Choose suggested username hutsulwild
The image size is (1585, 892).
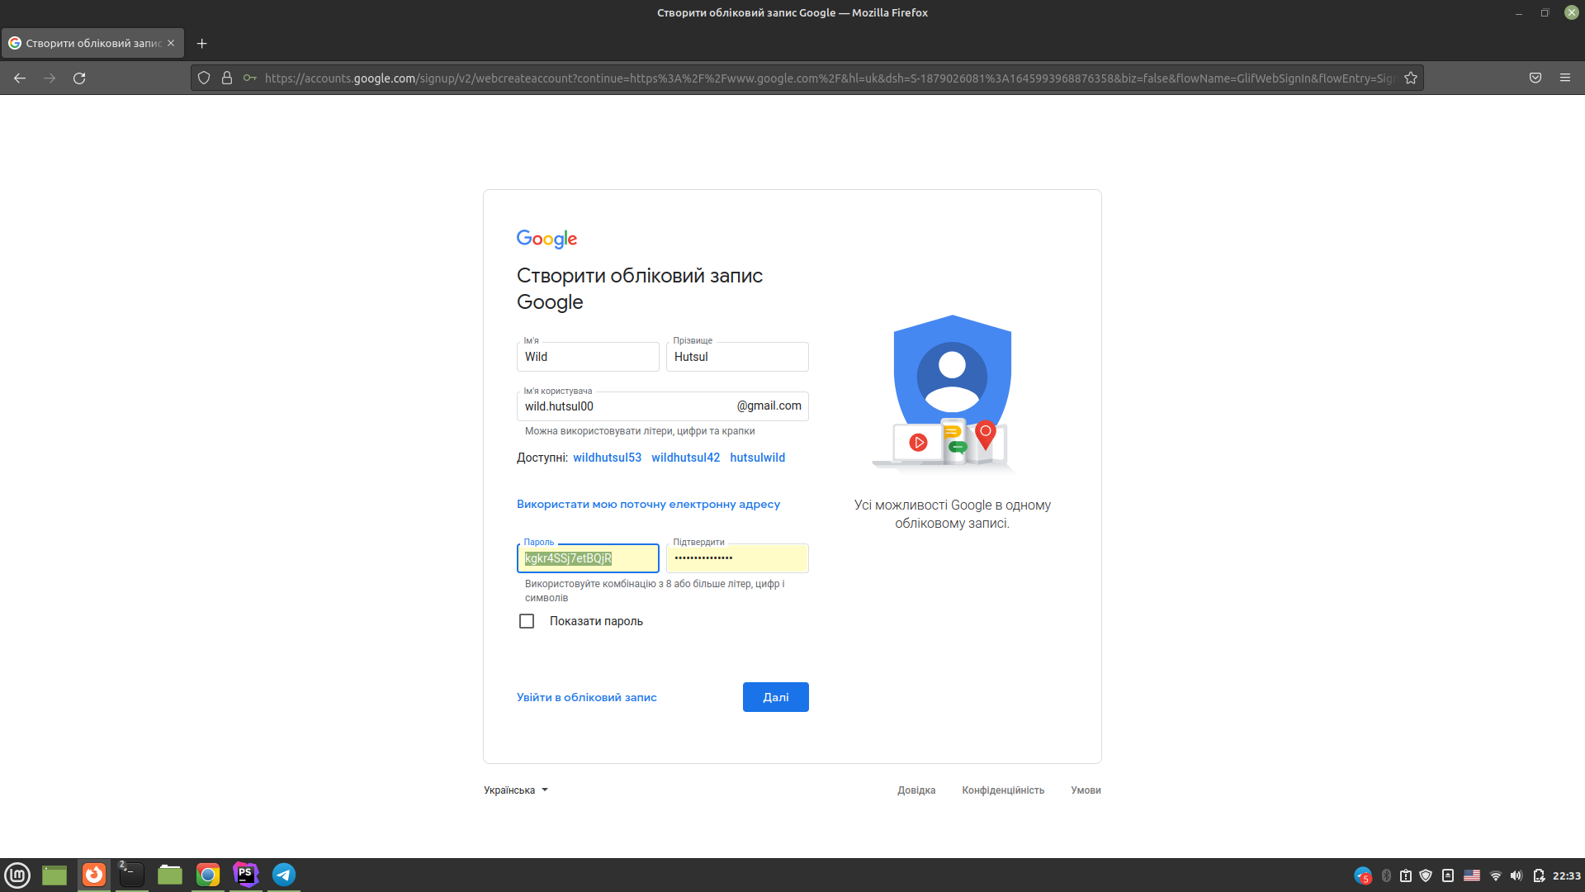coord(758,458)
